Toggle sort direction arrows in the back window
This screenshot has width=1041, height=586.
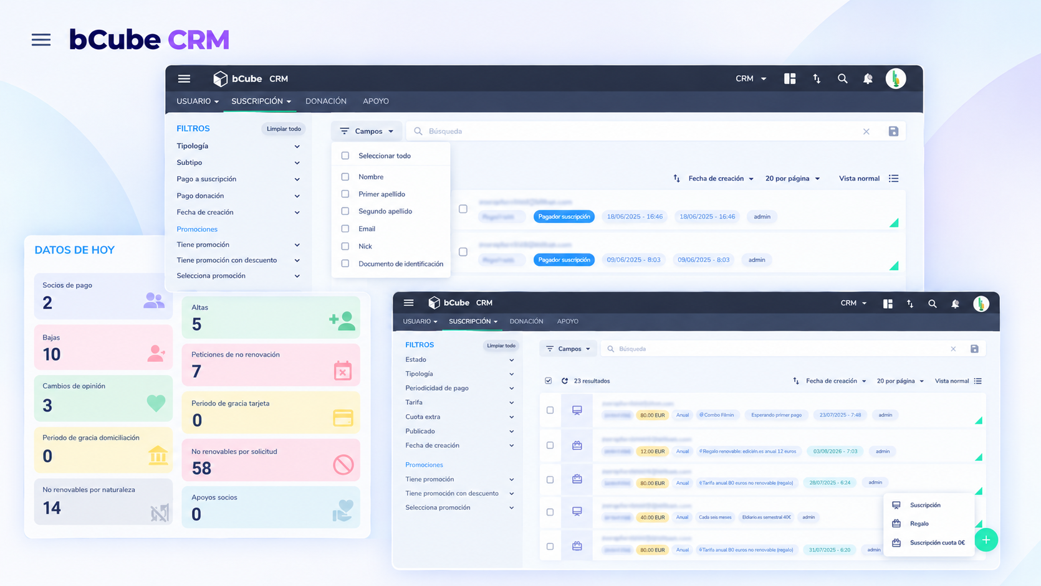click(x=677, y=179)
